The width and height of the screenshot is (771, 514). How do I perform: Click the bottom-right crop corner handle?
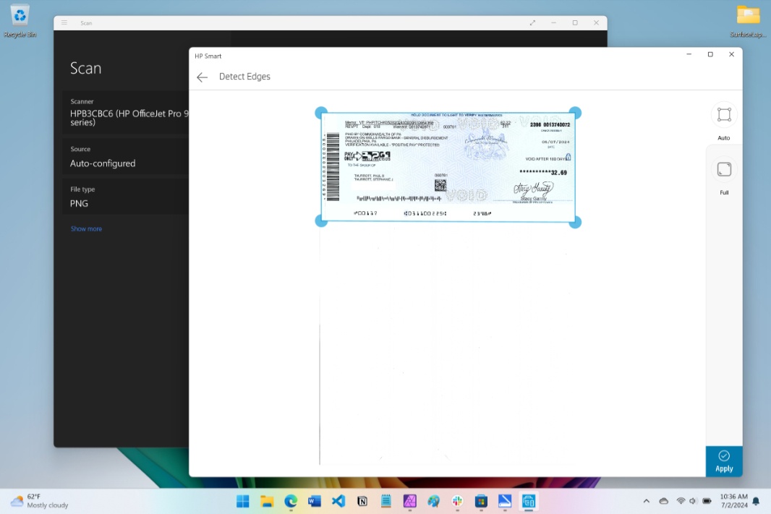pos(575,222)
